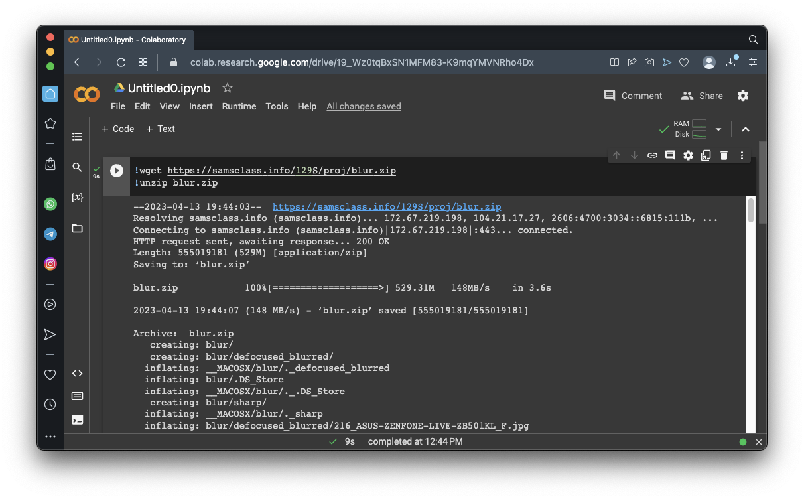This screenshot has height=499, width=804.
Task: Collapse the header with the chevron-up toggle
Action: tap(746, 129)
